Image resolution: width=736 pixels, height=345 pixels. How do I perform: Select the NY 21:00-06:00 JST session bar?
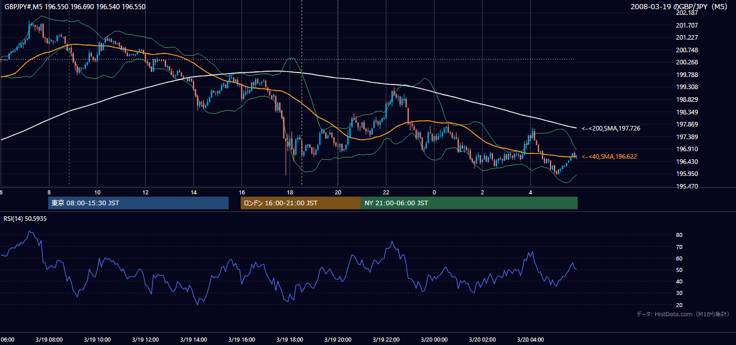click(x=469, y=203)
